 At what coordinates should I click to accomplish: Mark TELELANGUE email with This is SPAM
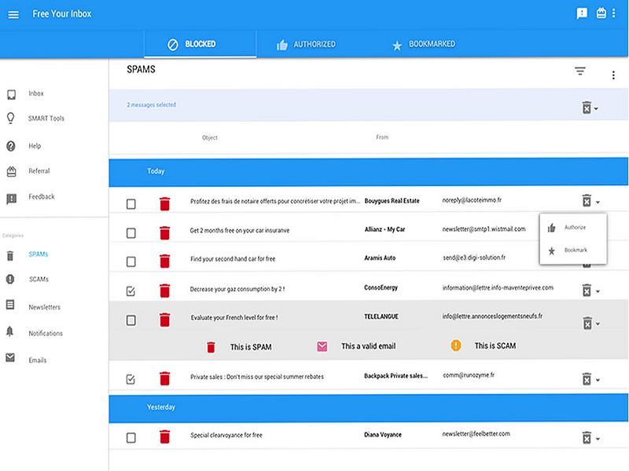pyautogui.click(x=239, y=347)
